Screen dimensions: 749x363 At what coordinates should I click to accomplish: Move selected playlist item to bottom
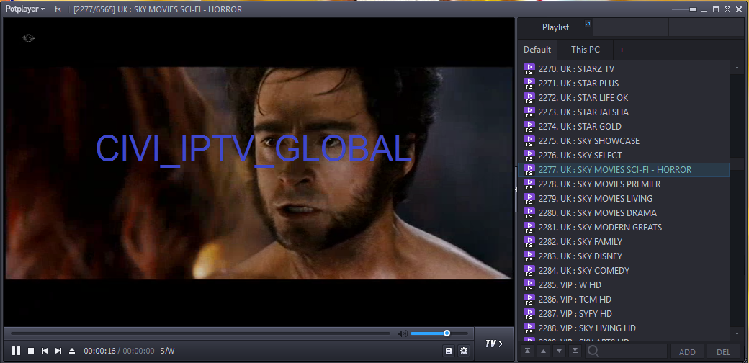point(575,351)
